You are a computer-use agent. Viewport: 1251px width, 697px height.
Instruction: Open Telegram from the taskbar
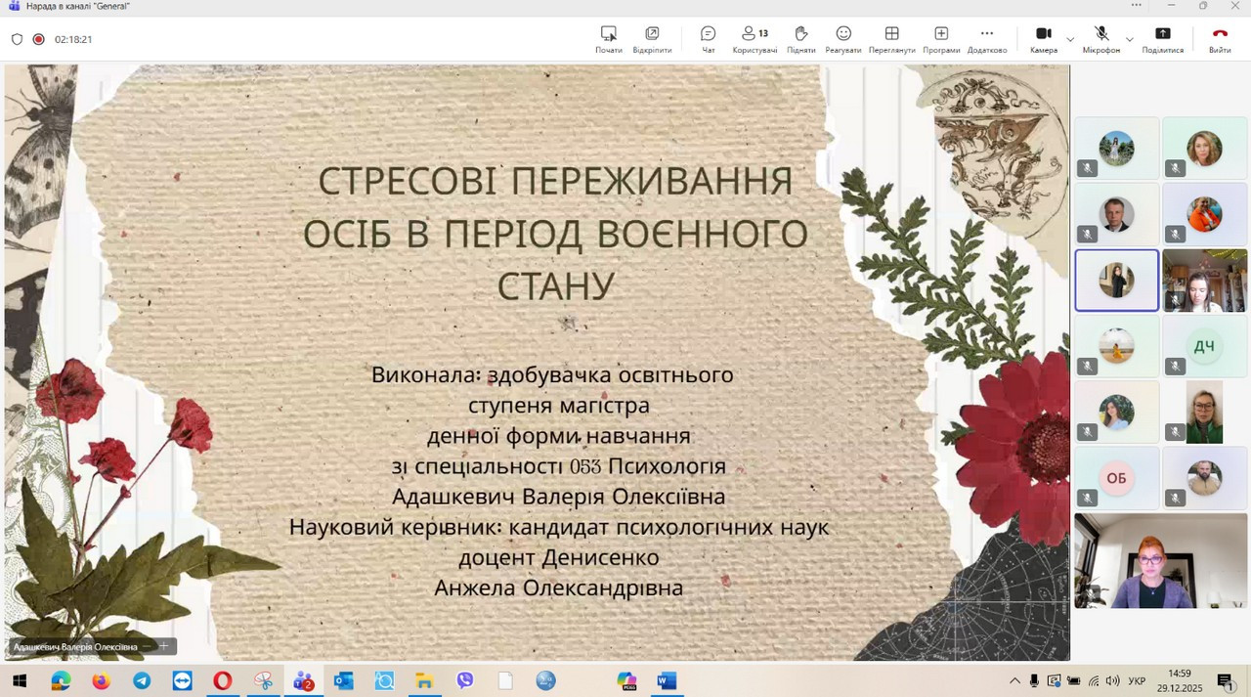click(142, 680)
